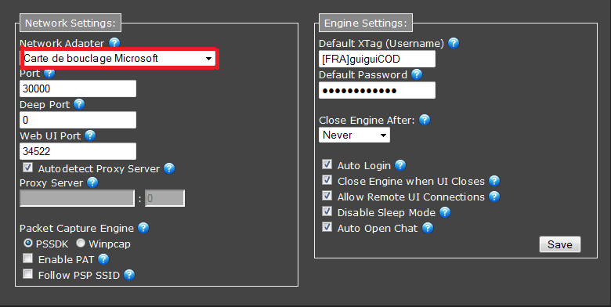Open the Close Engine After dropdown
The height and width of the screenshot is (307, 611).
click(x=354, y=135)
